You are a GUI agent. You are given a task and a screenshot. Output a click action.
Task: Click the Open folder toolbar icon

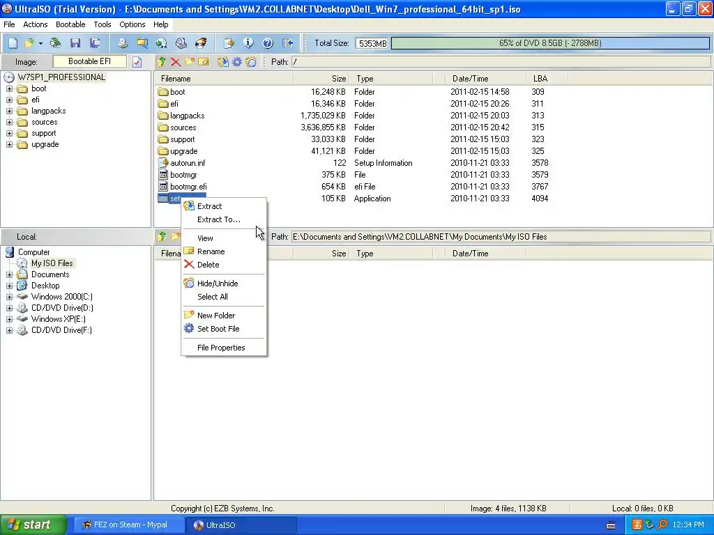point(29,43)
